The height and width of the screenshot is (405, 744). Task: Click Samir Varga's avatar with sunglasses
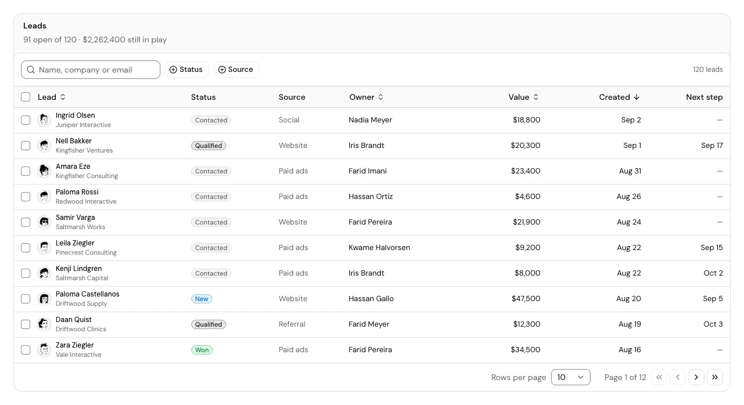pos(44,222)
